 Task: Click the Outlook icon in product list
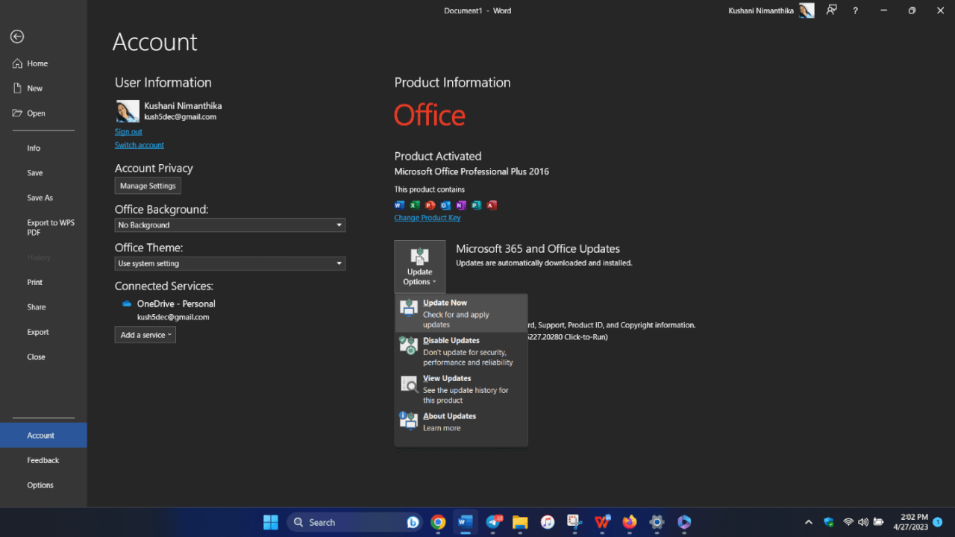(445, 204)
